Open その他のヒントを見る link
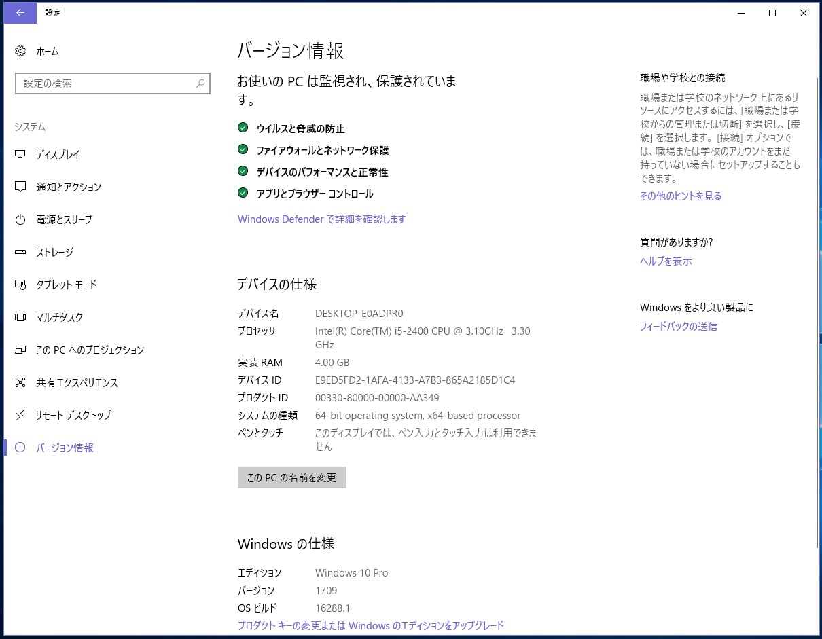Image resolution: width=822 pixels, height=639 pixels. [x=681, y=196]
